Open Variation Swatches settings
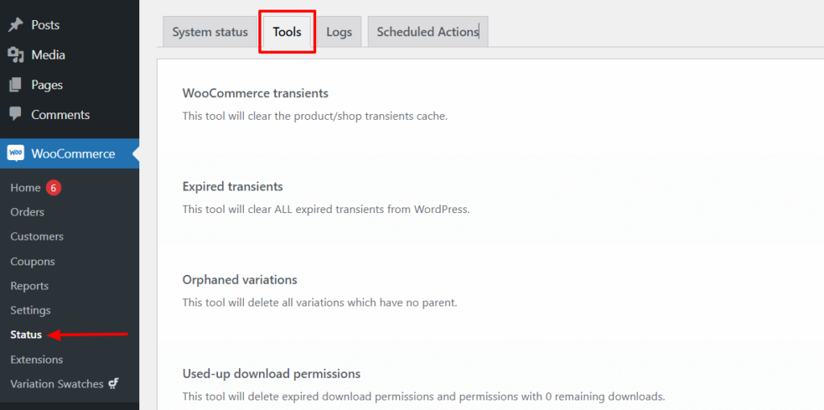824x410 pixels. [57, 383]
